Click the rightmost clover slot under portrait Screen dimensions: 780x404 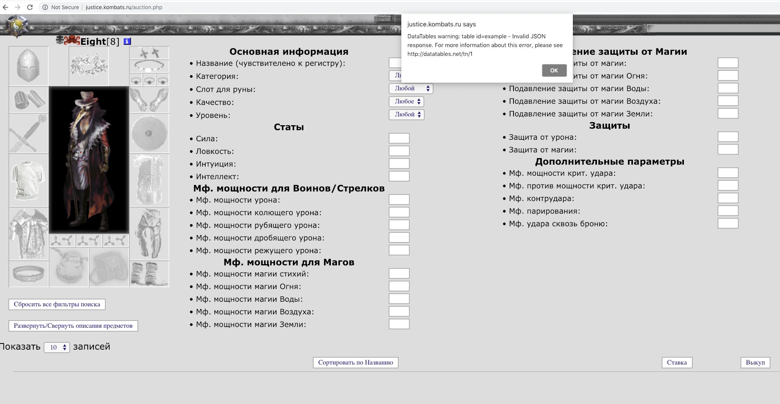pos(116,240)
